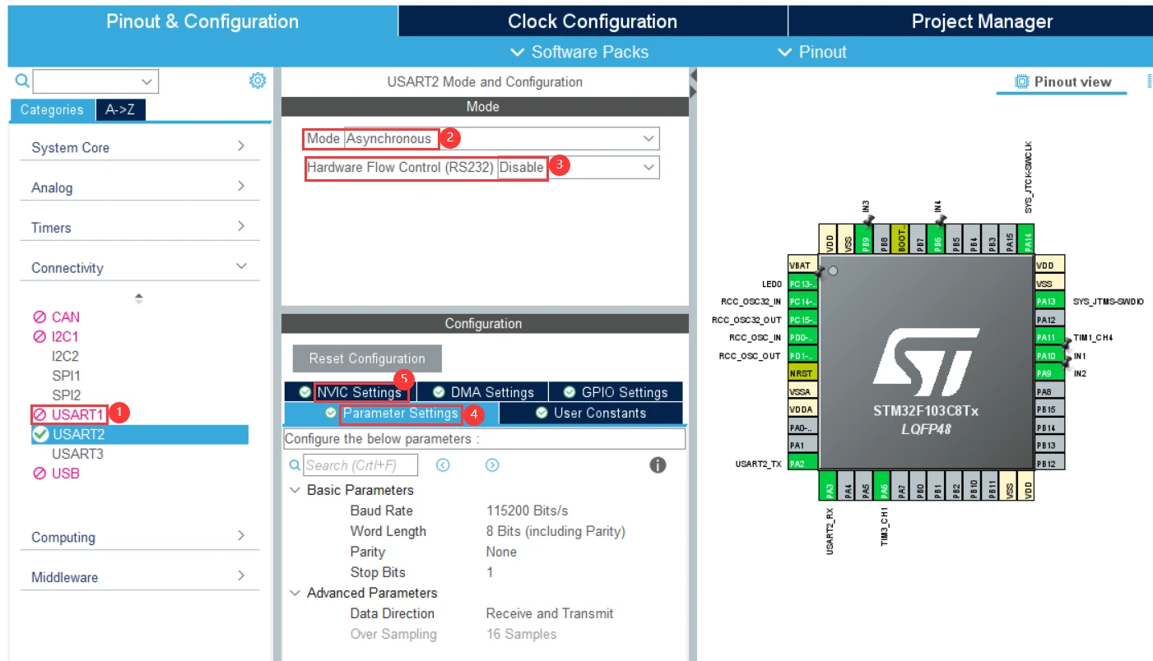Open the DMA Settings tab
Image resolution: width=1153 pixels, height=661 pixels.
pos(483,392)
